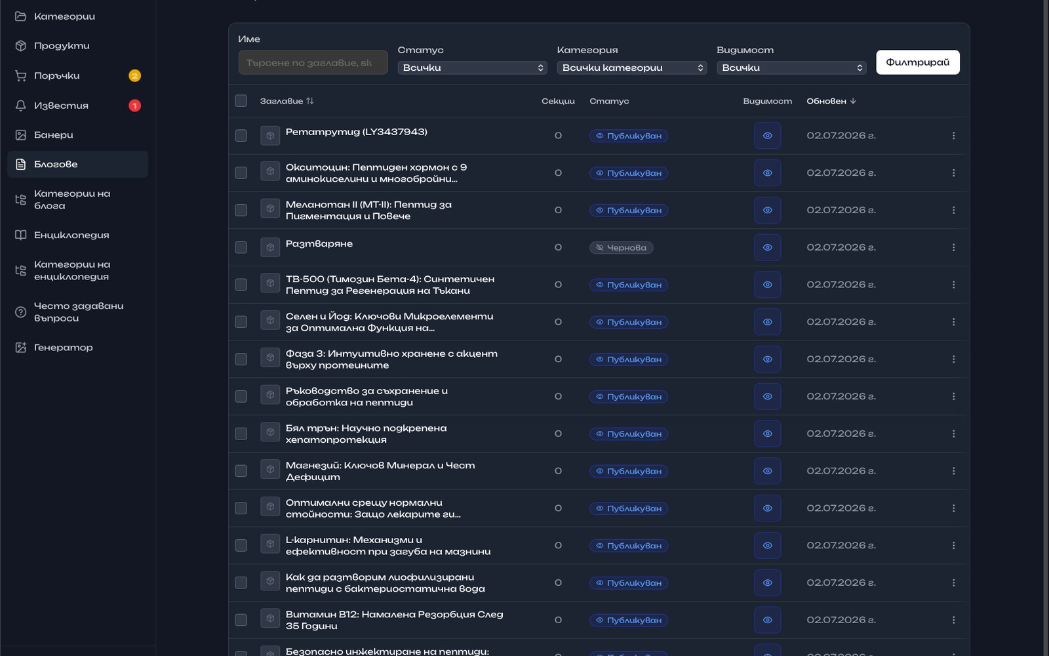Open Генератор sidebar item
This screenshot has width=1049, height=656.
[x=77, y=347]
